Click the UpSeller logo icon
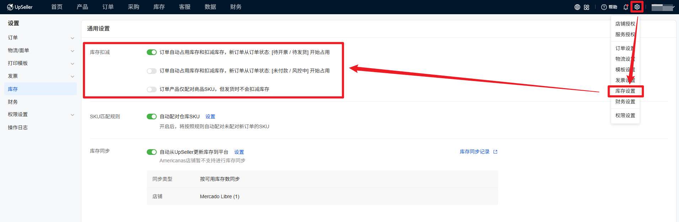The height and width of the screenshot is (222, 679). [10, 7]
